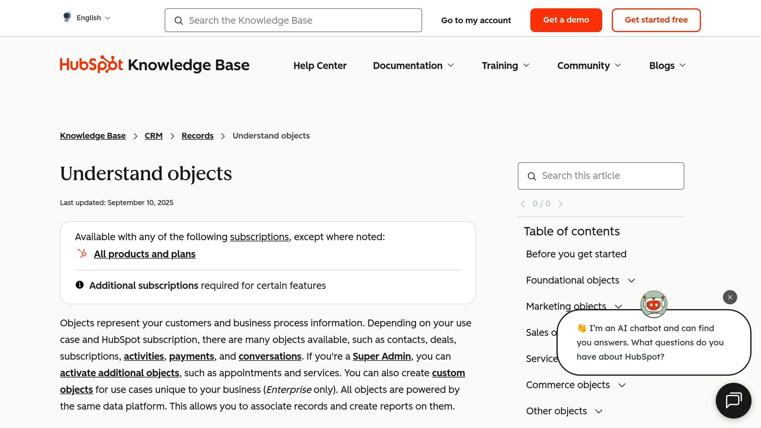This screenshot has height=428, width=761.
Task: Click the "Search the Knowledge Base" input field
Action: point(293,20)
